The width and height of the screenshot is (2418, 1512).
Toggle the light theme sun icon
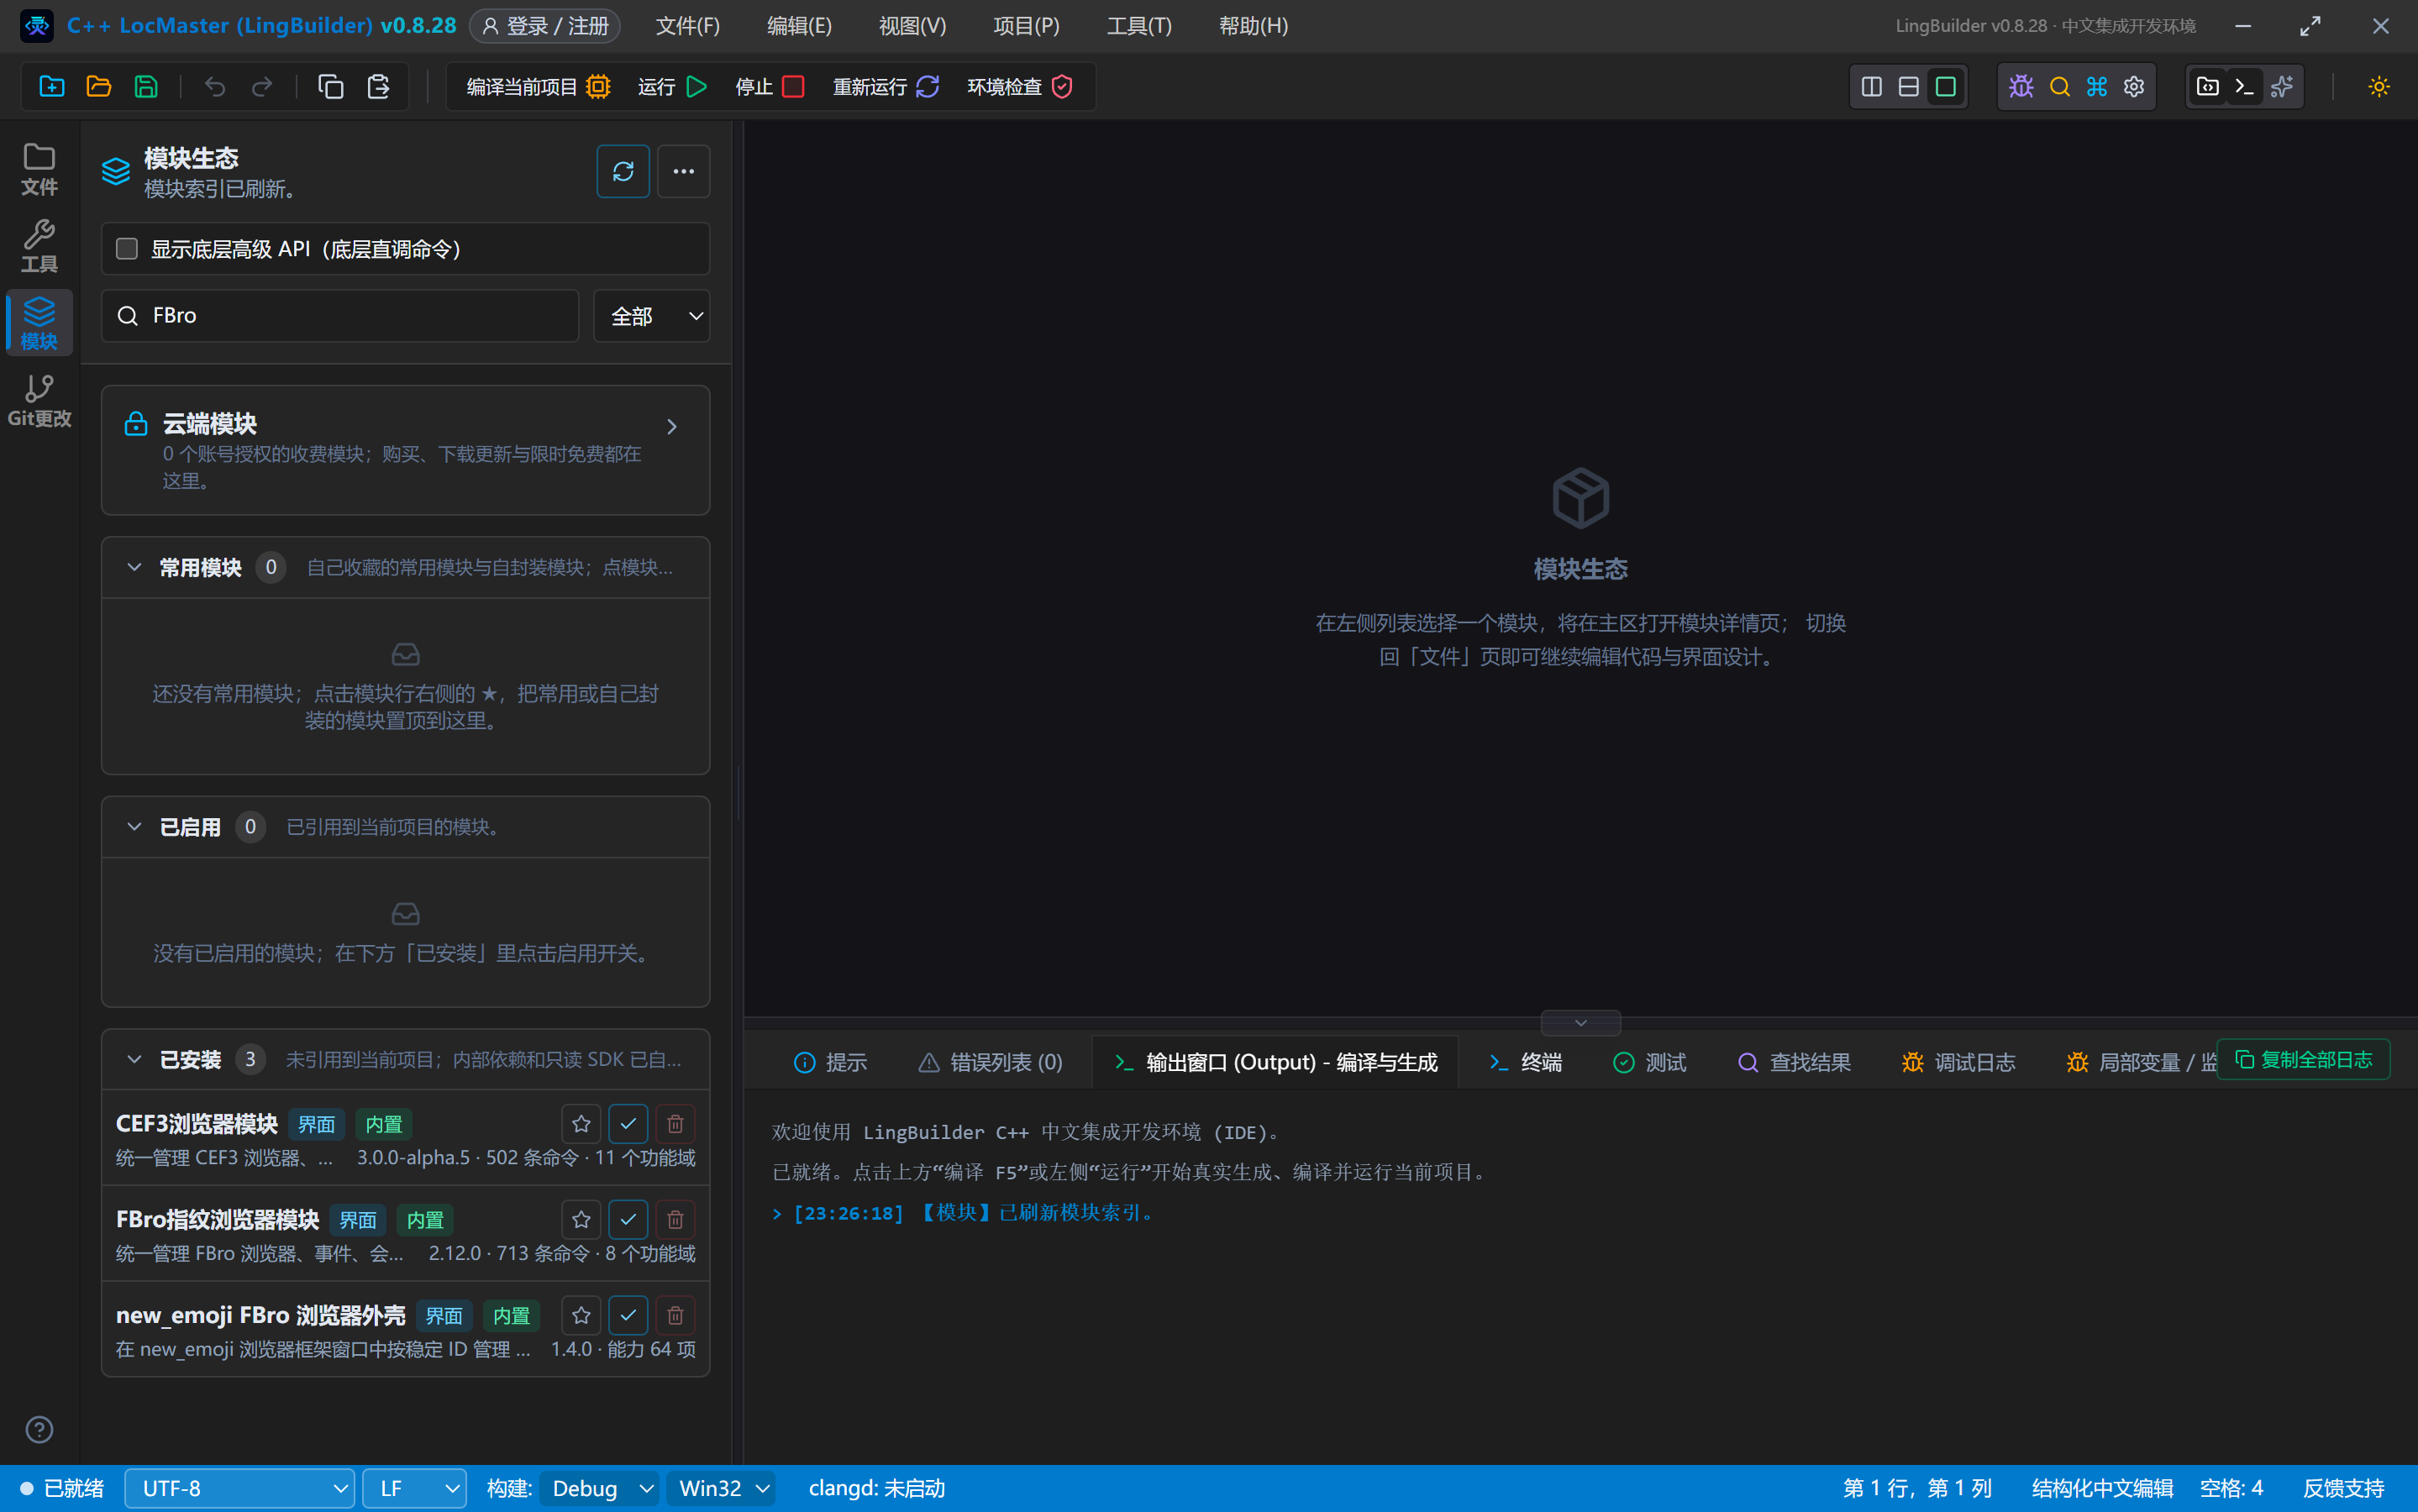[x=2379, y=87]
